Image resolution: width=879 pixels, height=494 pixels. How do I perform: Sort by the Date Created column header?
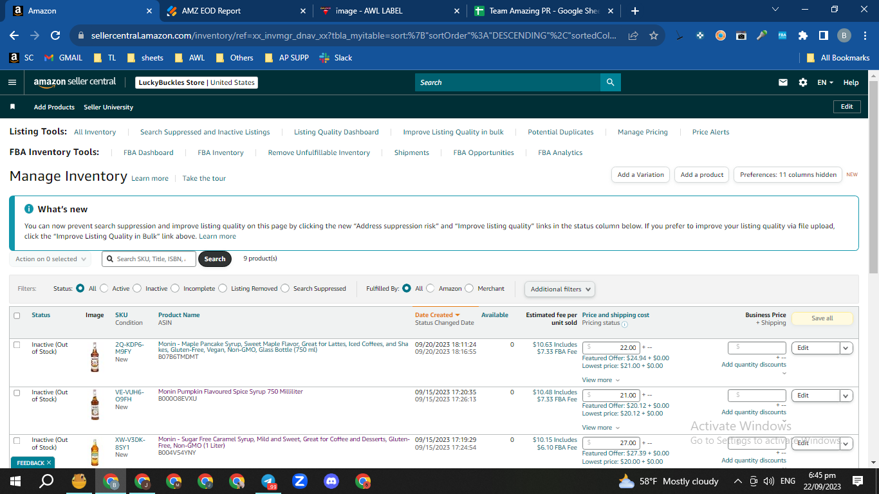click(437, 315)
